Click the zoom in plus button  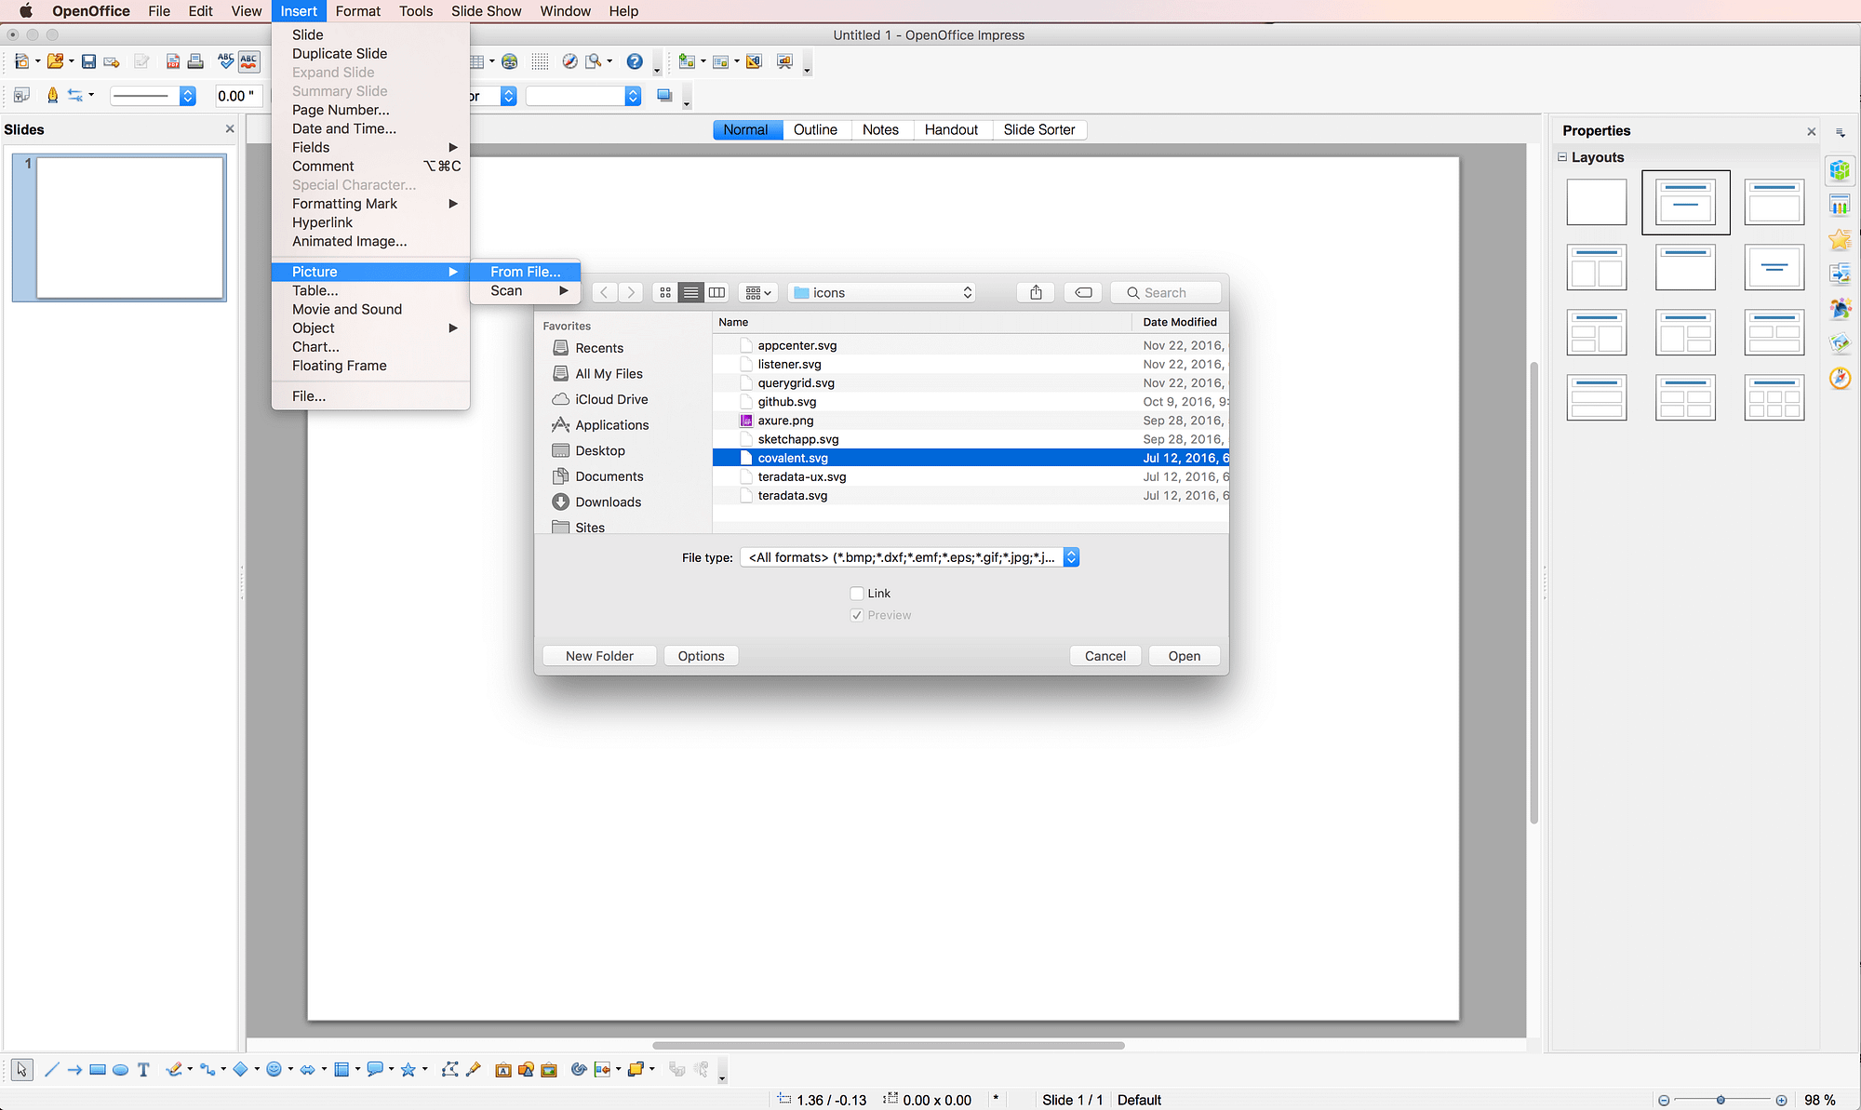tap(1781, 1100)
